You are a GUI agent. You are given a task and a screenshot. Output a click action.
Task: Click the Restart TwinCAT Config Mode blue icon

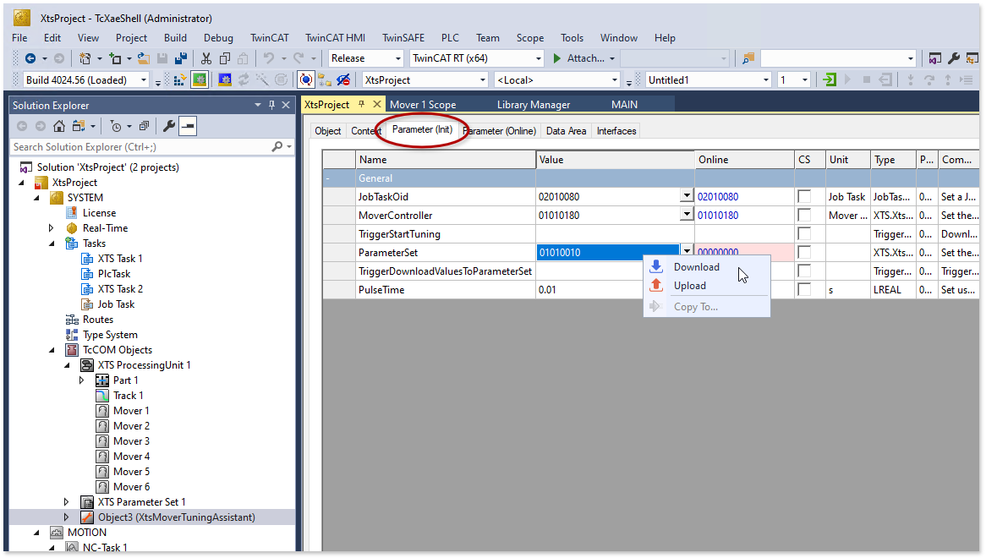tap(224, 79)
